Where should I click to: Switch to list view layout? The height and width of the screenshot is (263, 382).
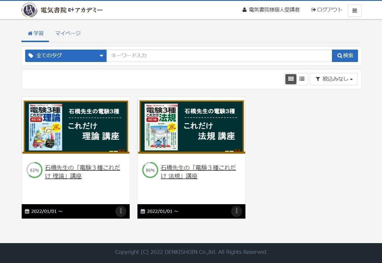[302, 79]
